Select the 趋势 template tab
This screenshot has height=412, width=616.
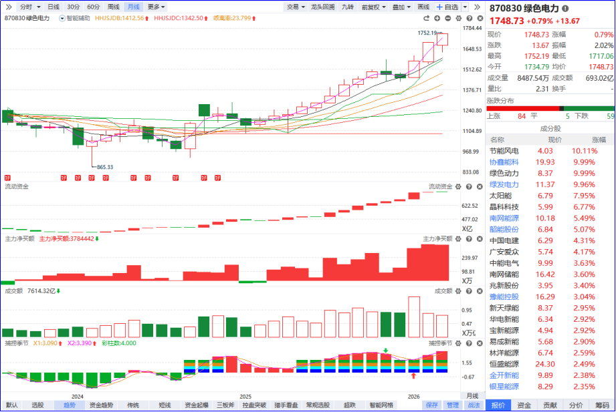[x=70, y=405]
